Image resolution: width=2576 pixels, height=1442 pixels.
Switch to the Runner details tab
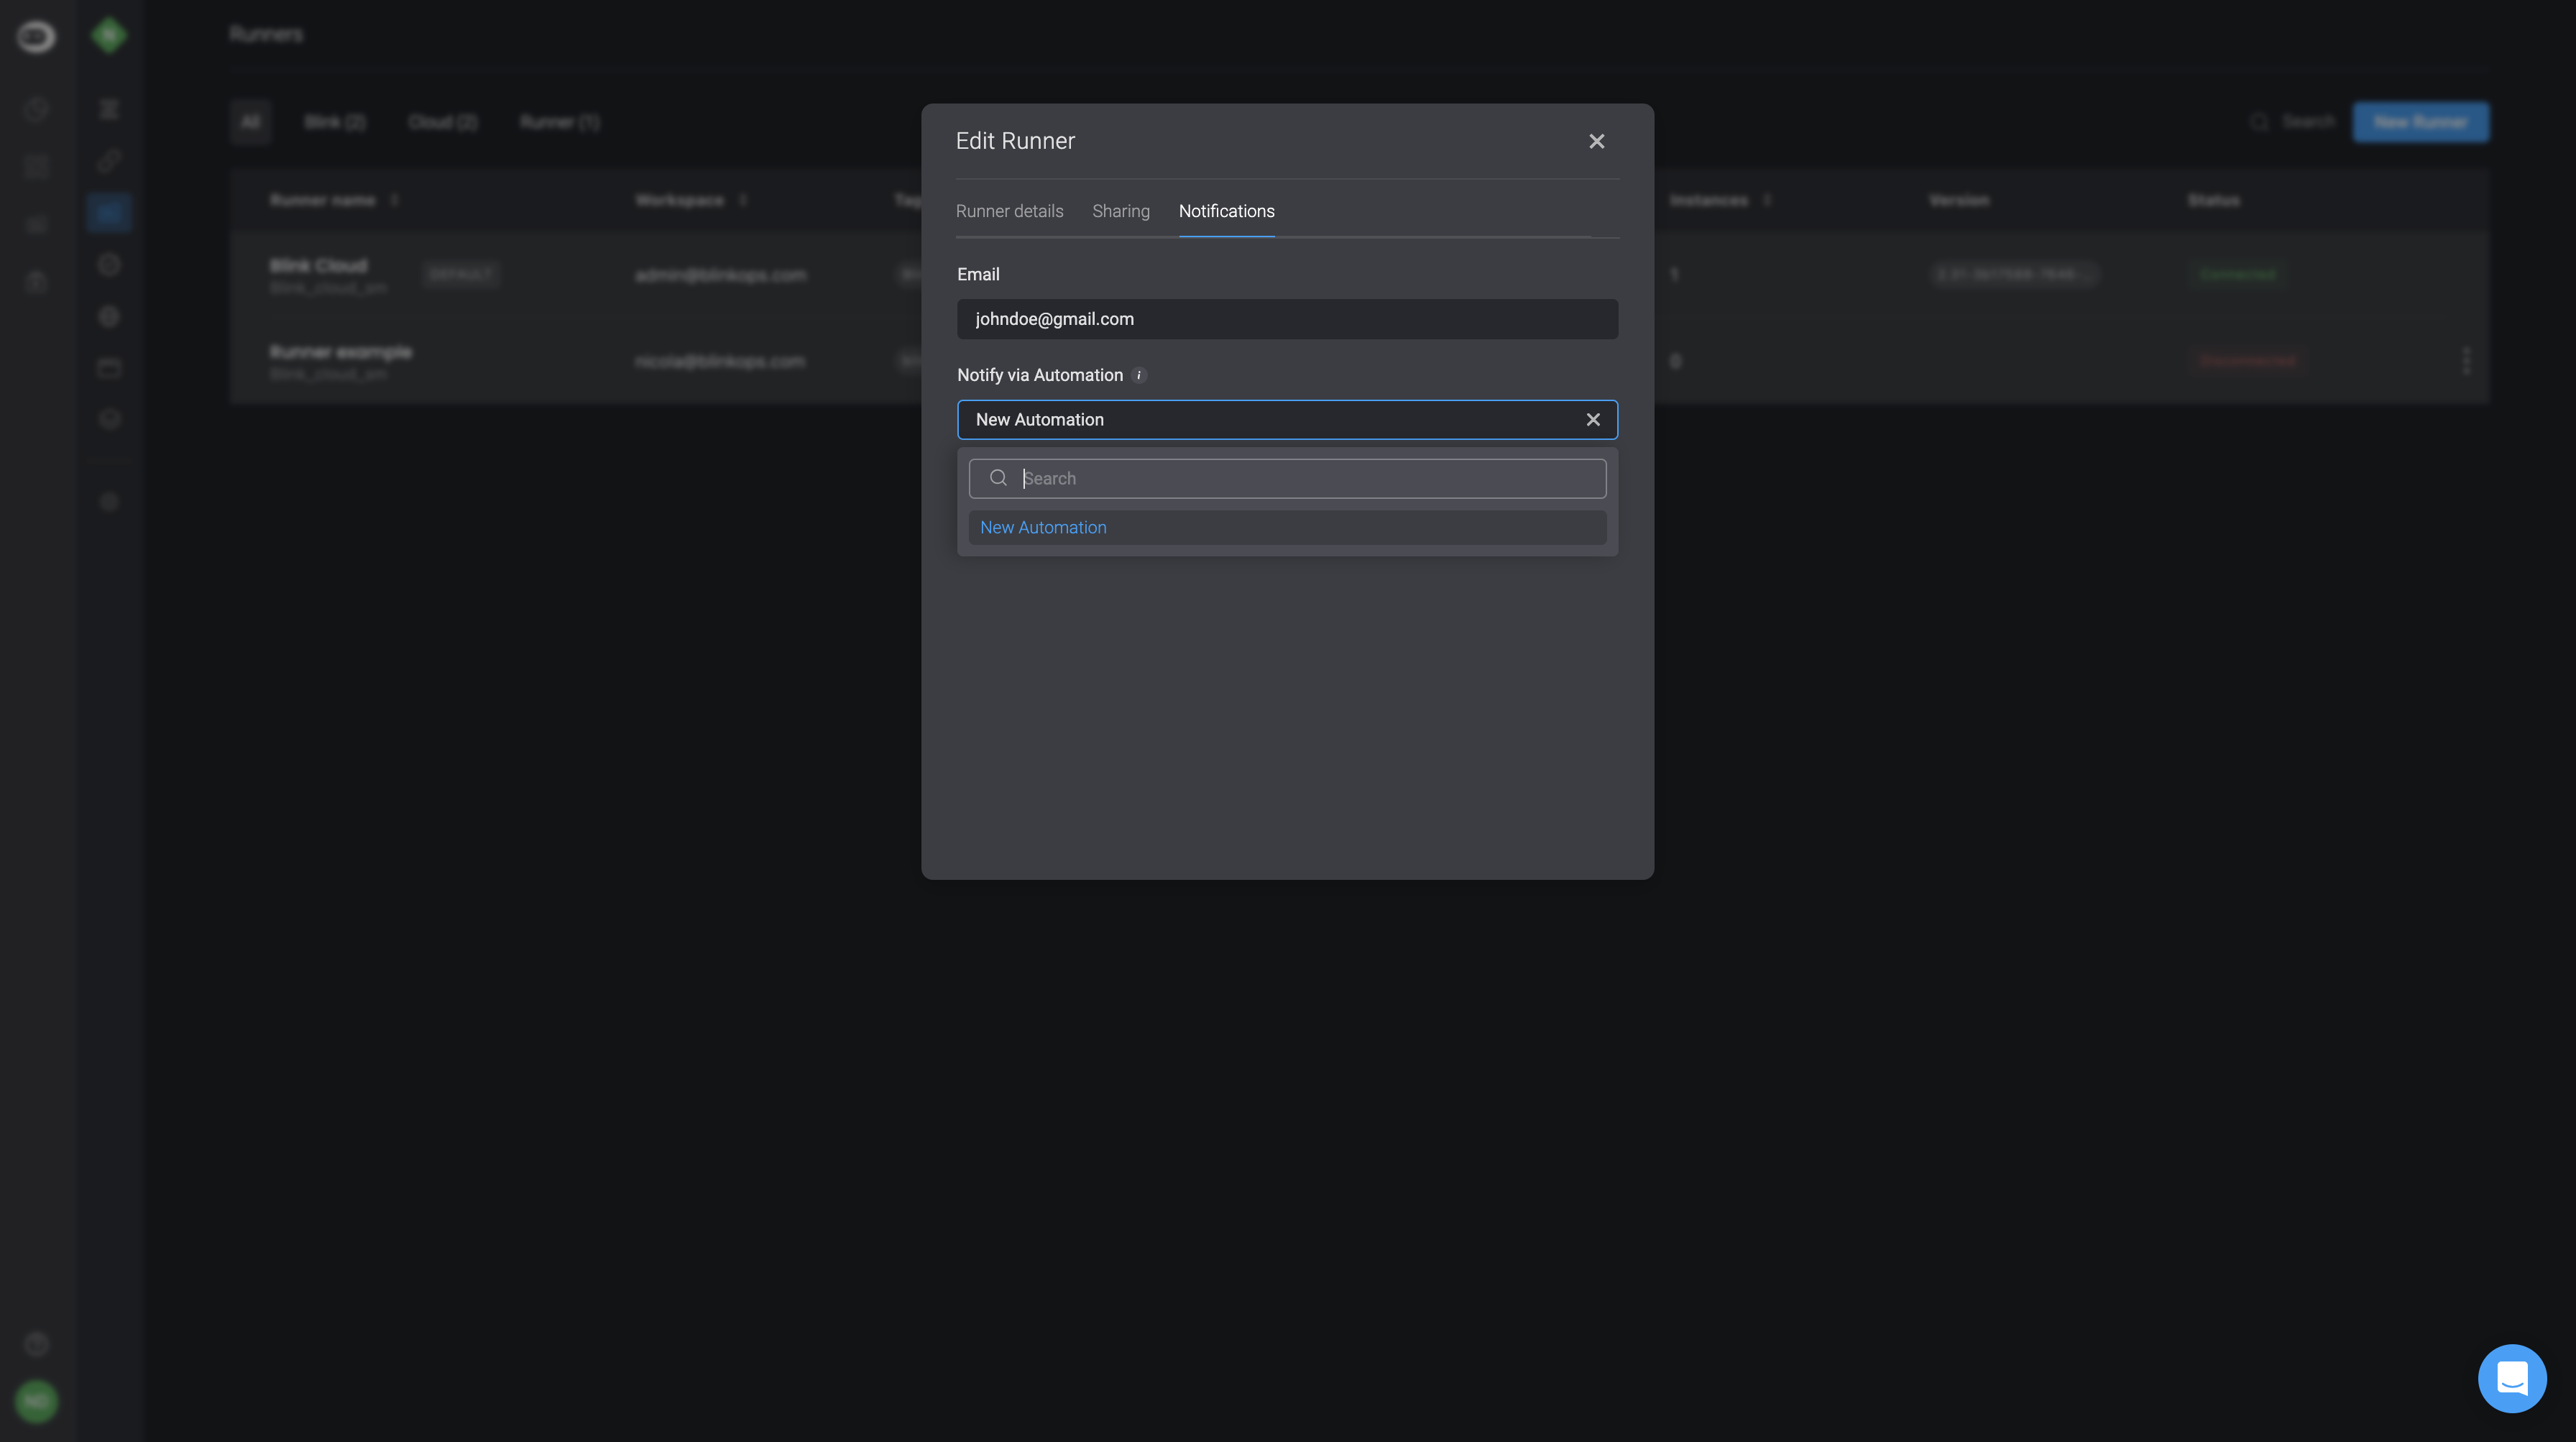tap(1009, 211)
